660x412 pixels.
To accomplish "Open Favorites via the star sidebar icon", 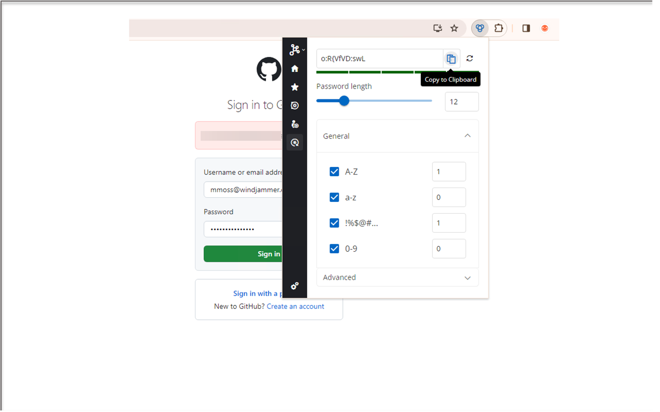I will [x=294, y=87].
